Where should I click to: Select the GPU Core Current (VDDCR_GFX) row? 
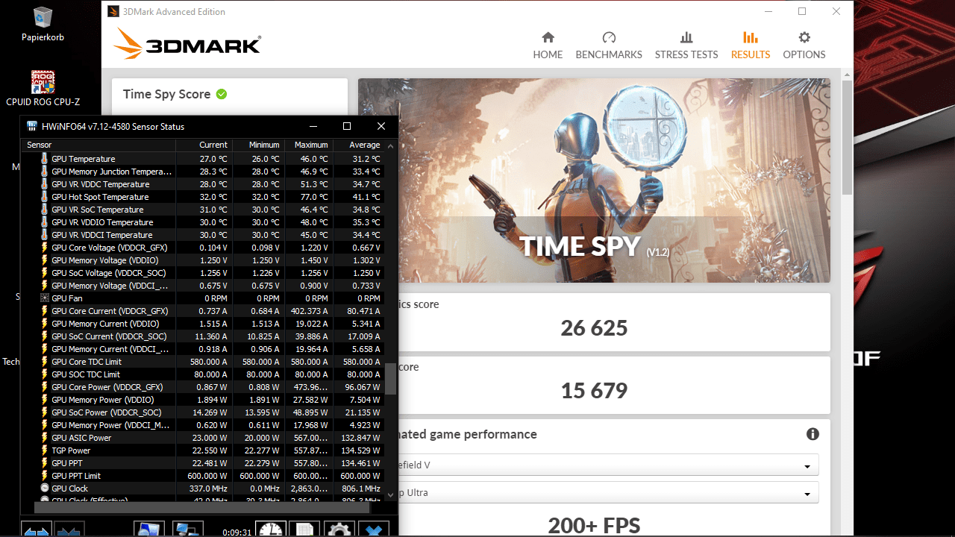pyautogui.click(x=203, y=311)
